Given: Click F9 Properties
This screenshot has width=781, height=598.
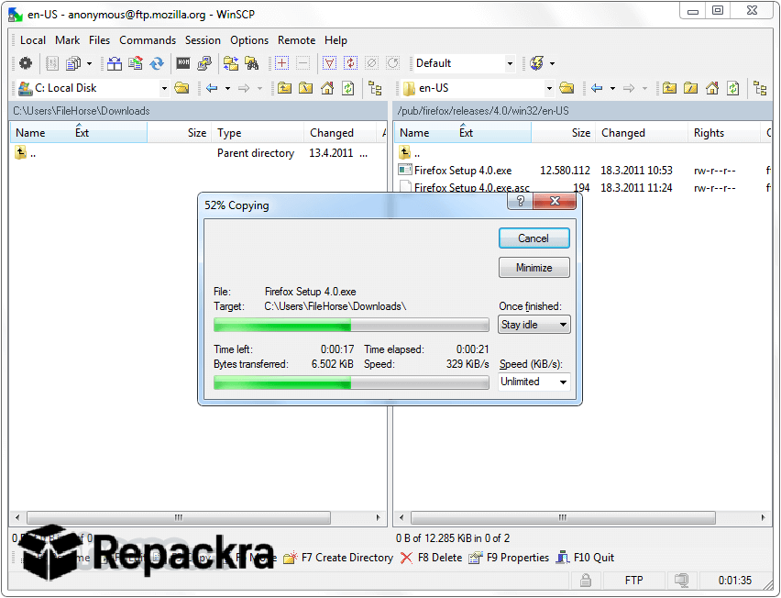Looking at the screenshot, I should click(509, 558).
